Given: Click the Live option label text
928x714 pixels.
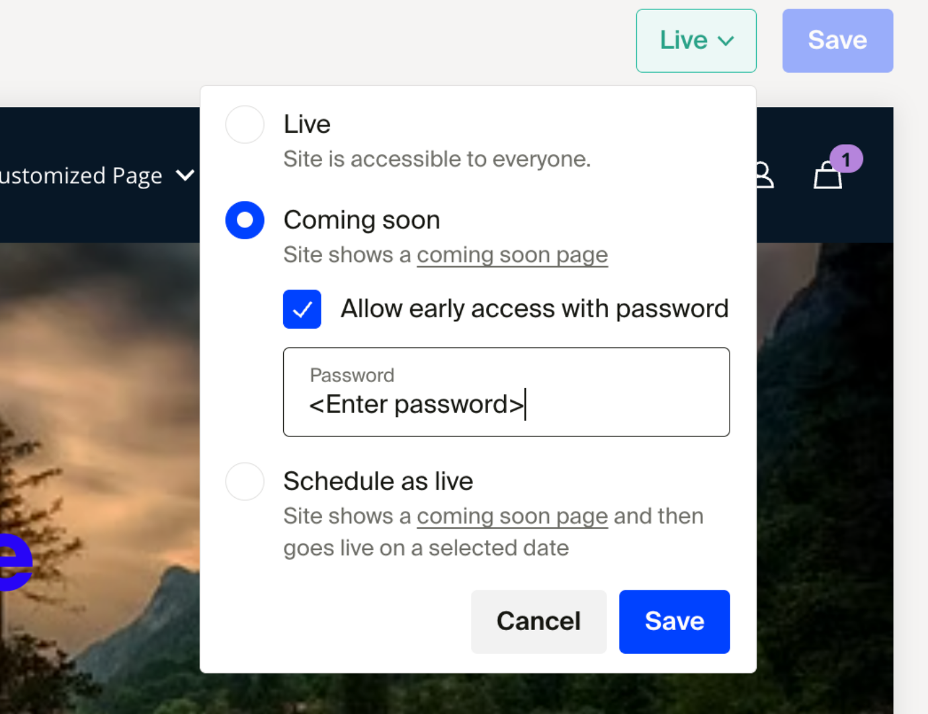Looking at the screenshot, I should click(x=307, y=124).
